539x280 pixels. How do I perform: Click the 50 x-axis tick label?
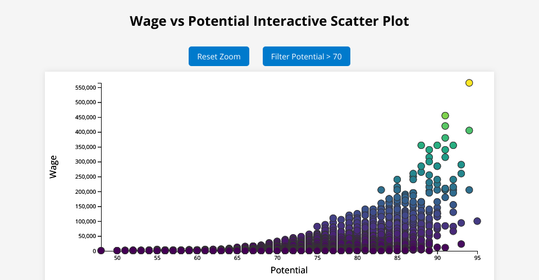pos(117,258)
